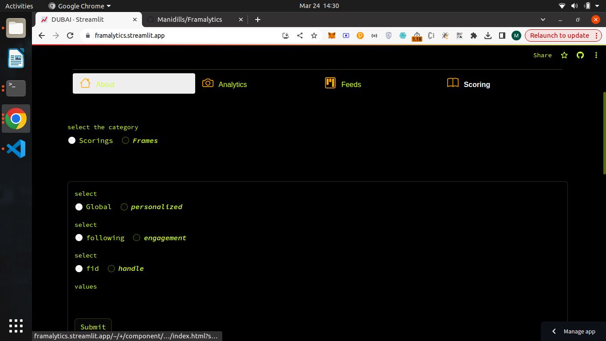Image resolution: width=606 pixels, height=341 pixels.
Task: Choose the personalized radio option
Action: coord(151,207)
